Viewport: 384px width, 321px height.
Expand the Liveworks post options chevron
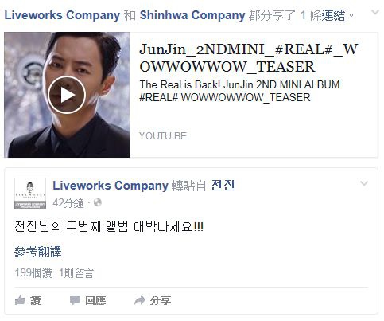click(x=364, y=183)
